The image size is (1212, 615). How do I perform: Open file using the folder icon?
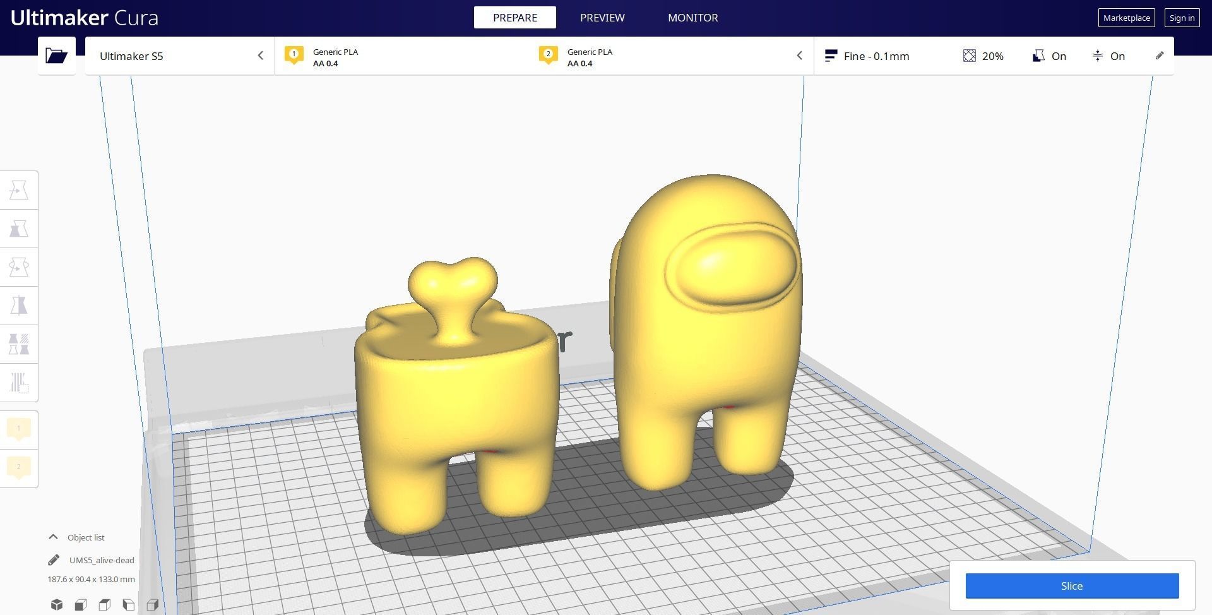(56, 56)
